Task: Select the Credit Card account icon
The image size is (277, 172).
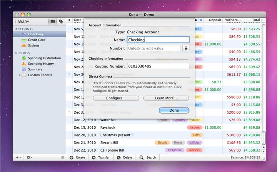Action: [24, 40]
